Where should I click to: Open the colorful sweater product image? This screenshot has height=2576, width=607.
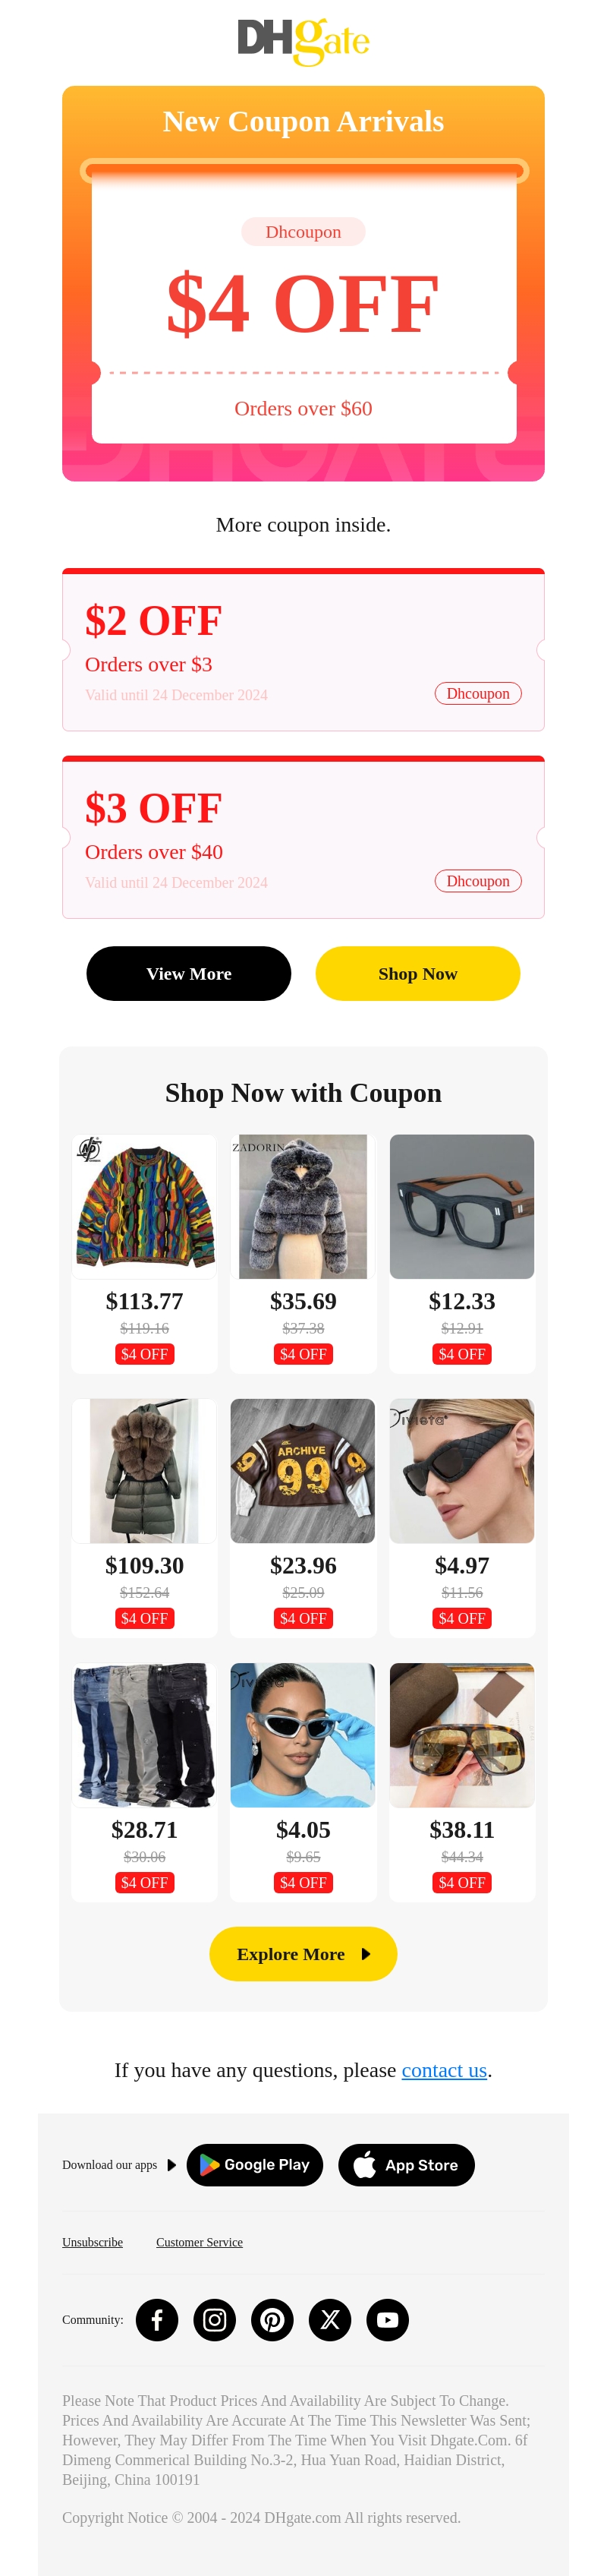click(145, 1206)
